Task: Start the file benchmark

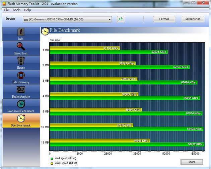Action: (x=192, y=162)
